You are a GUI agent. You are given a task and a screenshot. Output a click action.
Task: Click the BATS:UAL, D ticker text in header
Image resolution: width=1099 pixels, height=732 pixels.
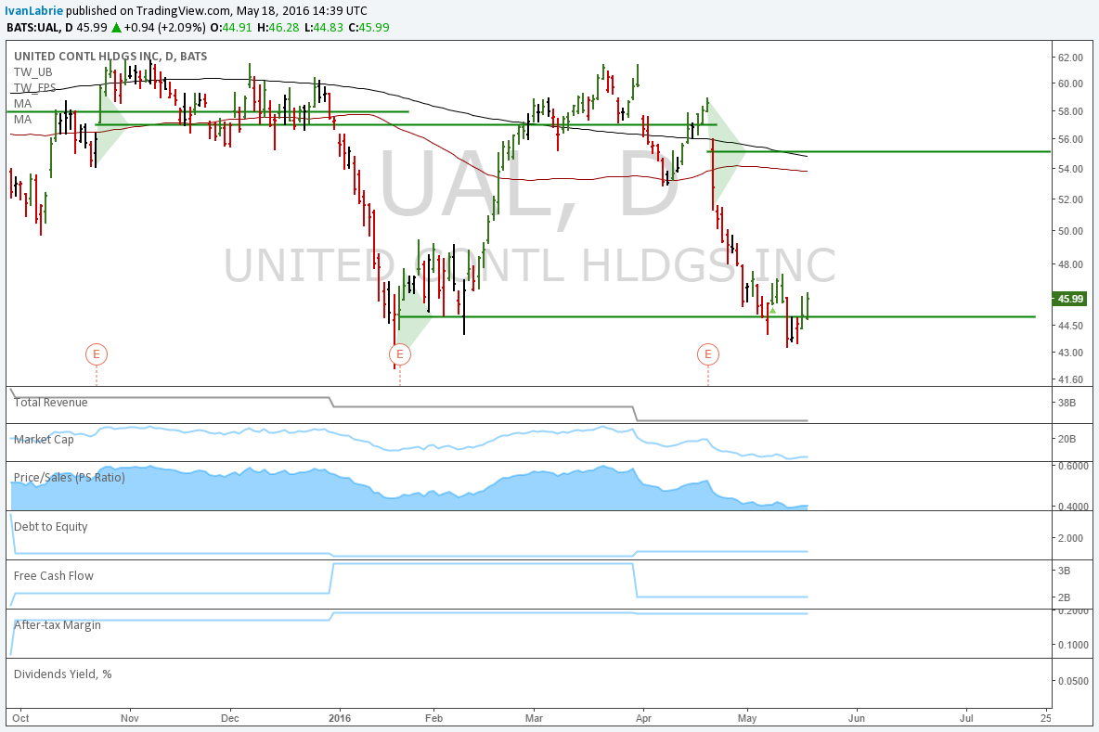pos(39,27)
